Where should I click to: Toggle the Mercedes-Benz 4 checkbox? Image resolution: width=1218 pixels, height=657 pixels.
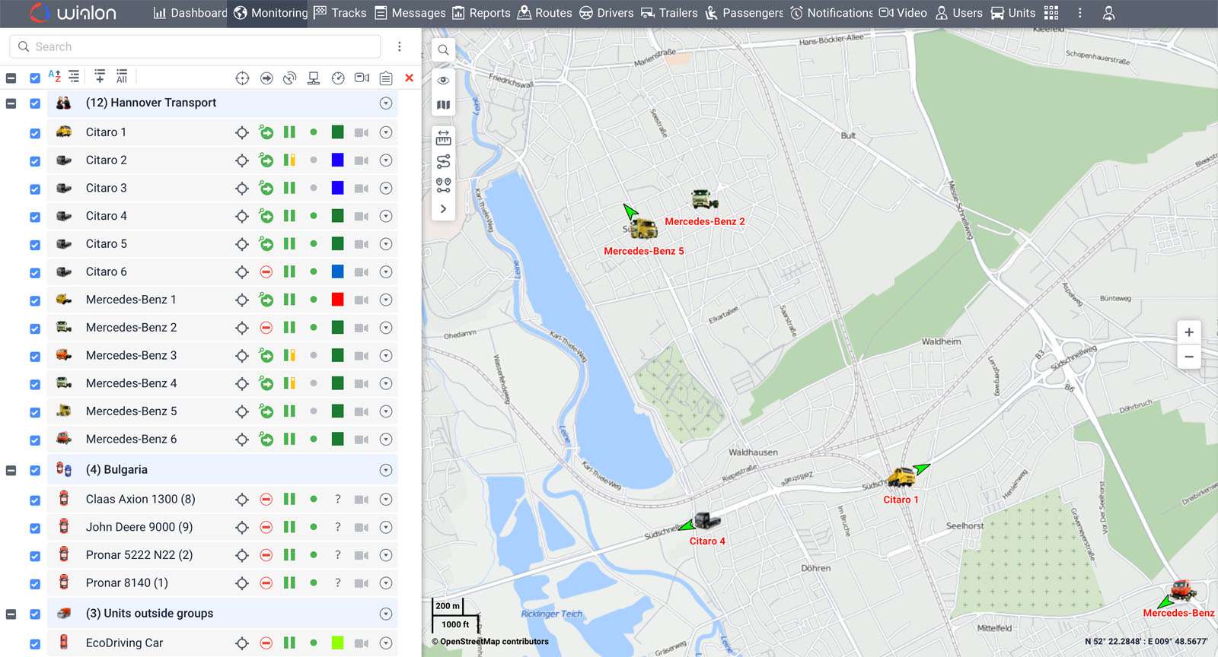pos(35,384)
